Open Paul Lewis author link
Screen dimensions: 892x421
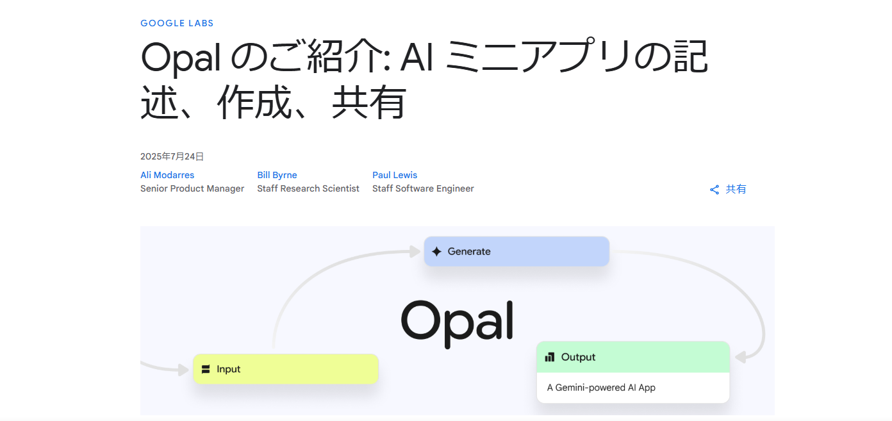click(395, 175)
